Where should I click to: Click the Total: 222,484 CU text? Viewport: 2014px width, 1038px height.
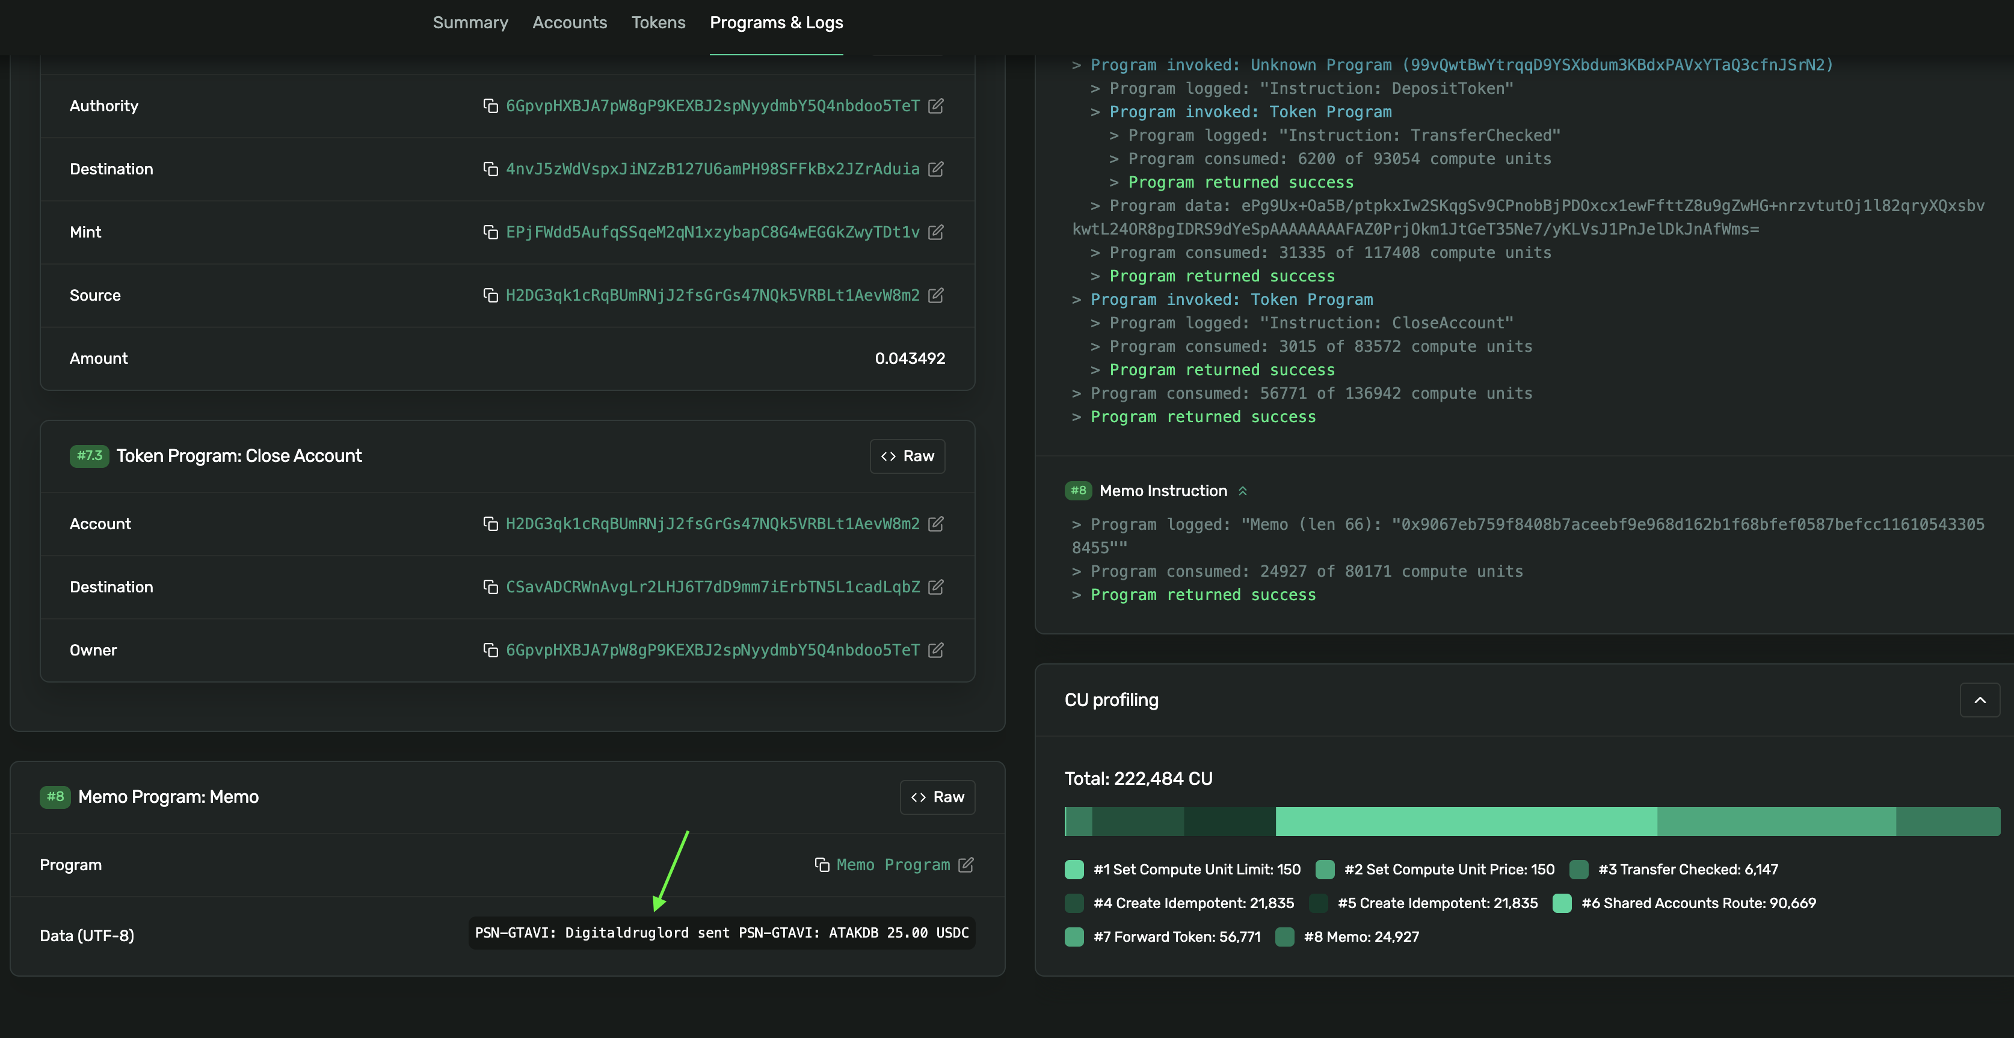(x=1138, y=778)
